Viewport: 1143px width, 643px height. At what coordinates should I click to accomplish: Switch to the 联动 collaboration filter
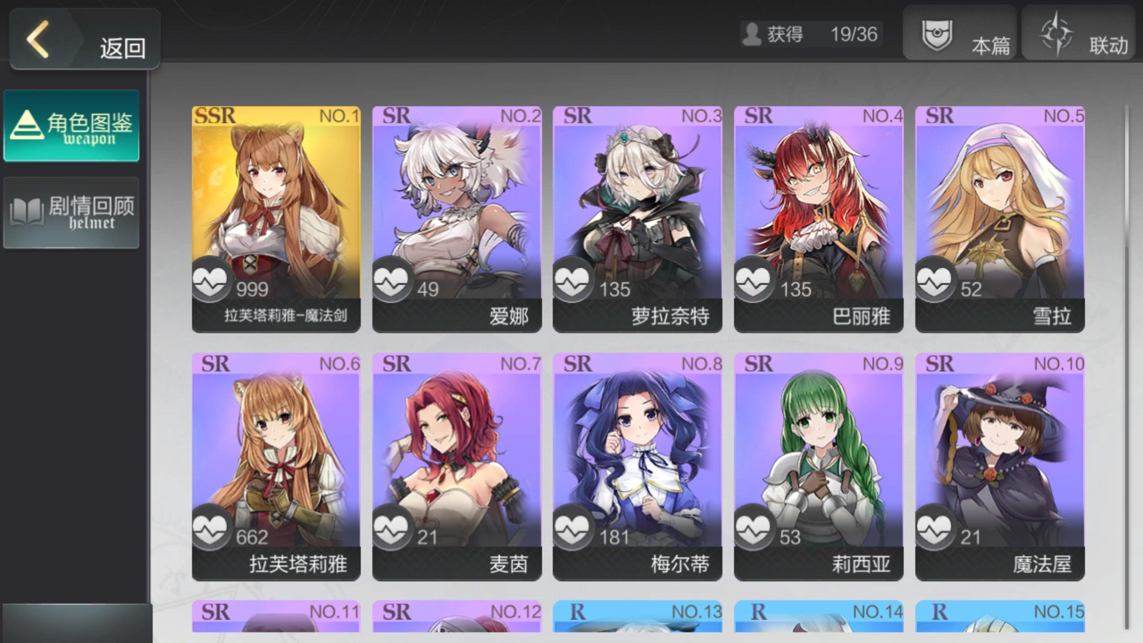click(1078, 33)
